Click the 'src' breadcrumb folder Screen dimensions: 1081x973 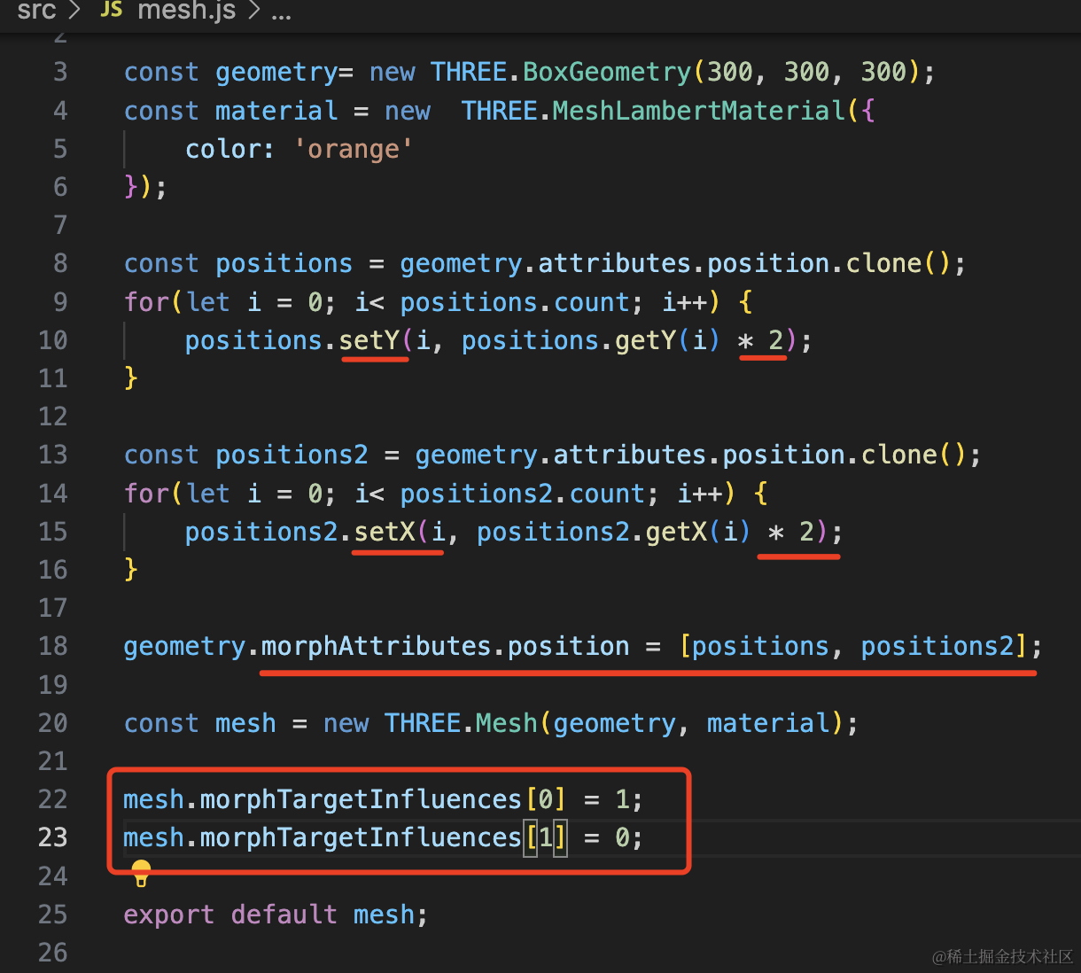pyautogui.click(x=36, y=12)
